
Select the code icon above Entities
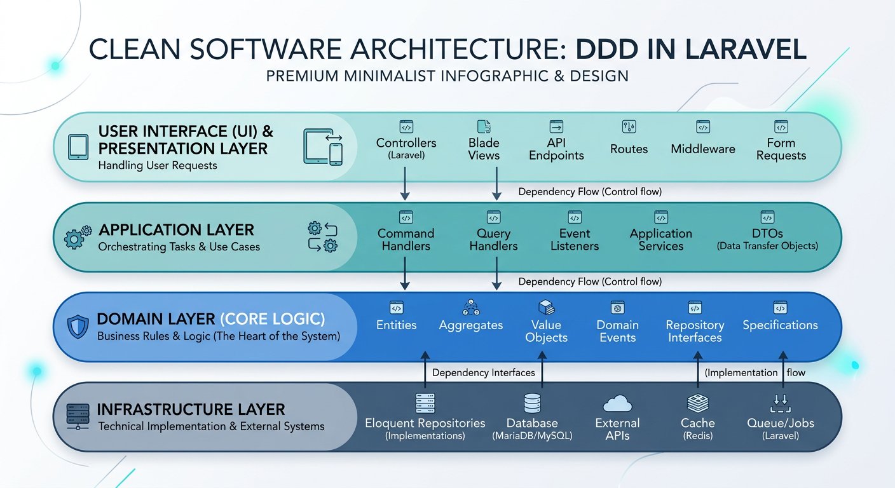click(x=397, y=308)
